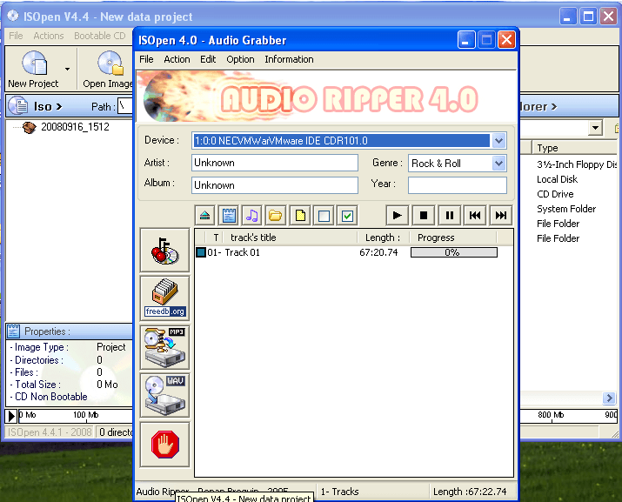
Task: Click the T column header
Action: [x=216, y=238]
